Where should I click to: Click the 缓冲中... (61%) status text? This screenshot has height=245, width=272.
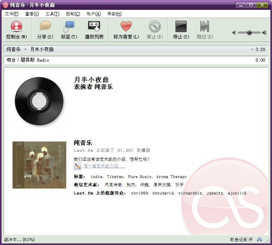(19, 240)
